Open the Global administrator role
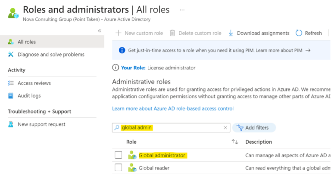Image resolution: width=331 pixels, height=176 pixels. (162, 155)
